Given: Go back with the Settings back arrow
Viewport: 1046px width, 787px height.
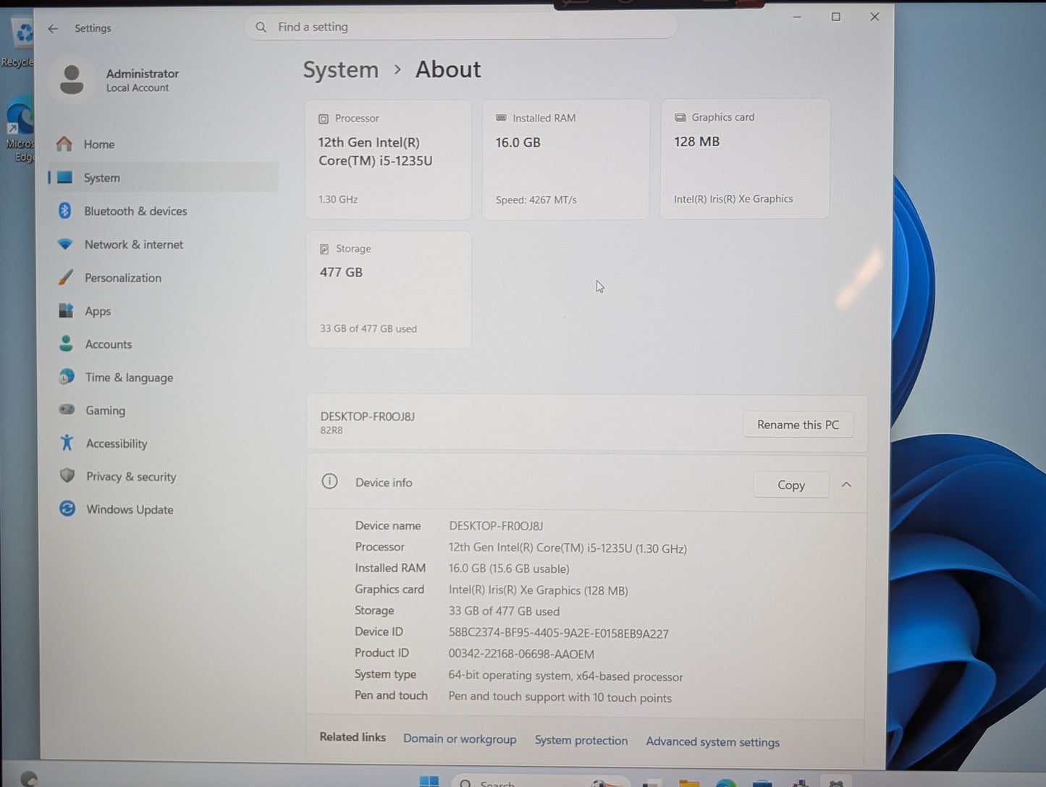Looking at the screenshot, I should pyautogui.click(x=53, y=29).
